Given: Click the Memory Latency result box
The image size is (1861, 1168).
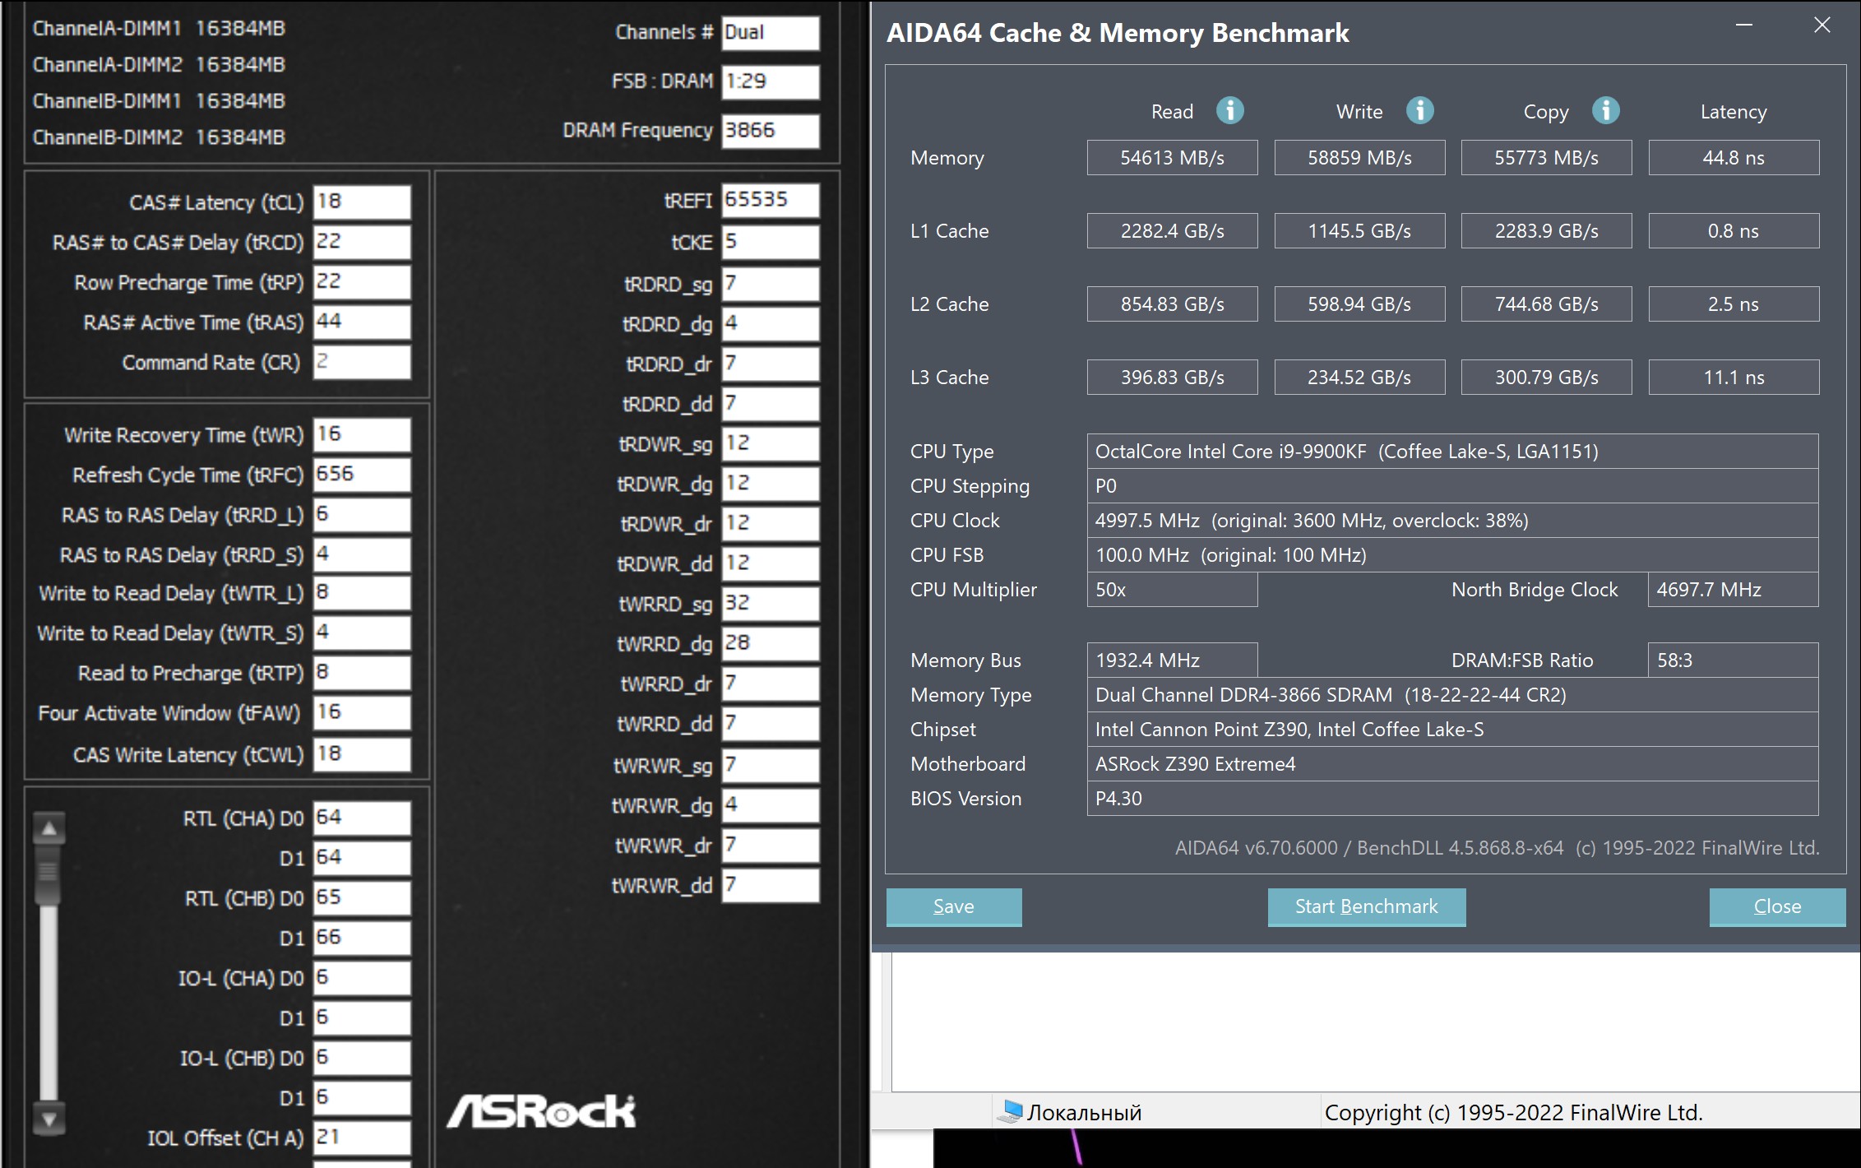Looking at the screenshot, I should click(x=1733, y=158).
